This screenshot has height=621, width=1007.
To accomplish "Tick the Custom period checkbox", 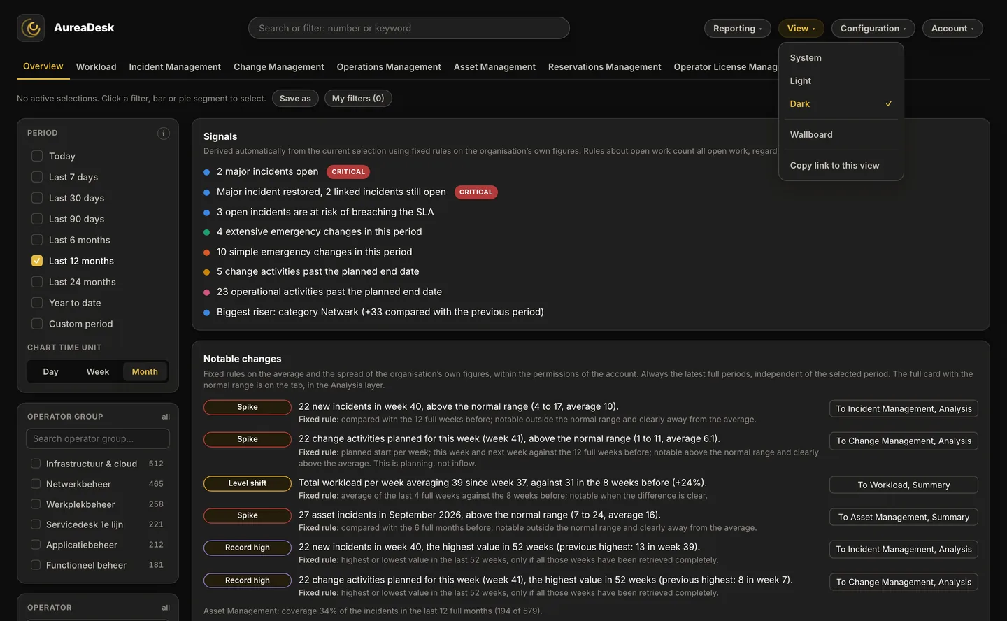I will click(x=37, y=324).
